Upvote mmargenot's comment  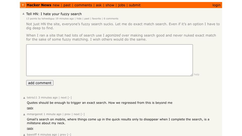(24, 114)
